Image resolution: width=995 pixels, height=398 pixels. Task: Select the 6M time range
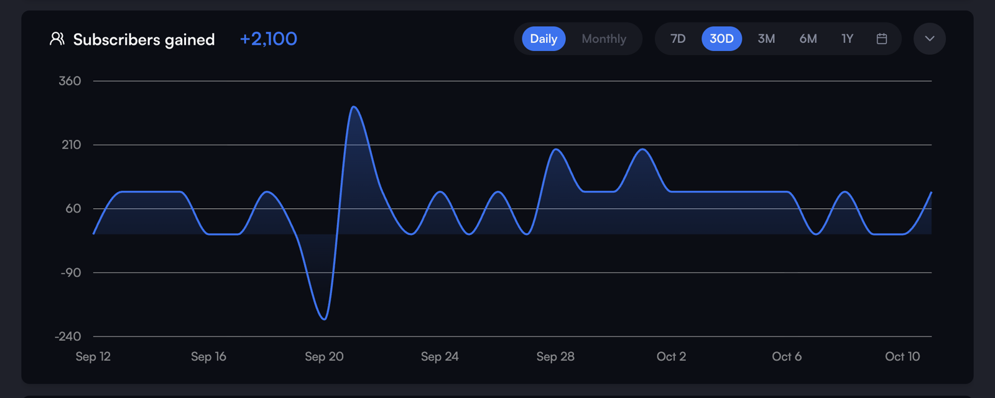[x=808, y=39]
